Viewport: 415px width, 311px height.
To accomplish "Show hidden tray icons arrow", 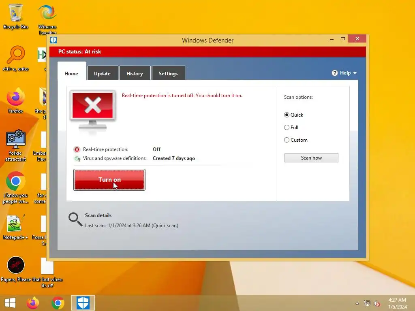I will (357, 303).
